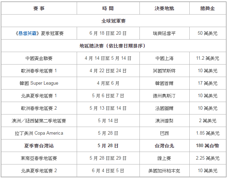The width and height of the screenshot is (228, 178).
Task: Select the 東南亞春季地區賽 event cell
Action: point(39,158)
